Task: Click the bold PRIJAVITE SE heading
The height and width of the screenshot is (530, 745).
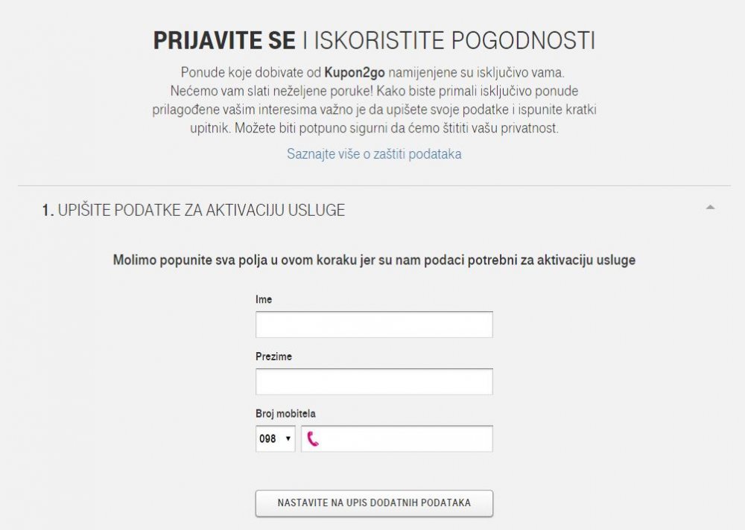Action: coord(224,40)
